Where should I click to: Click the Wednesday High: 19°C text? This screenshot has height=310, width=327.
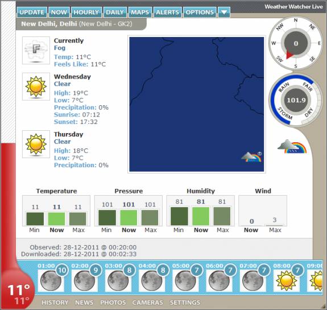(x=71, y=93)
